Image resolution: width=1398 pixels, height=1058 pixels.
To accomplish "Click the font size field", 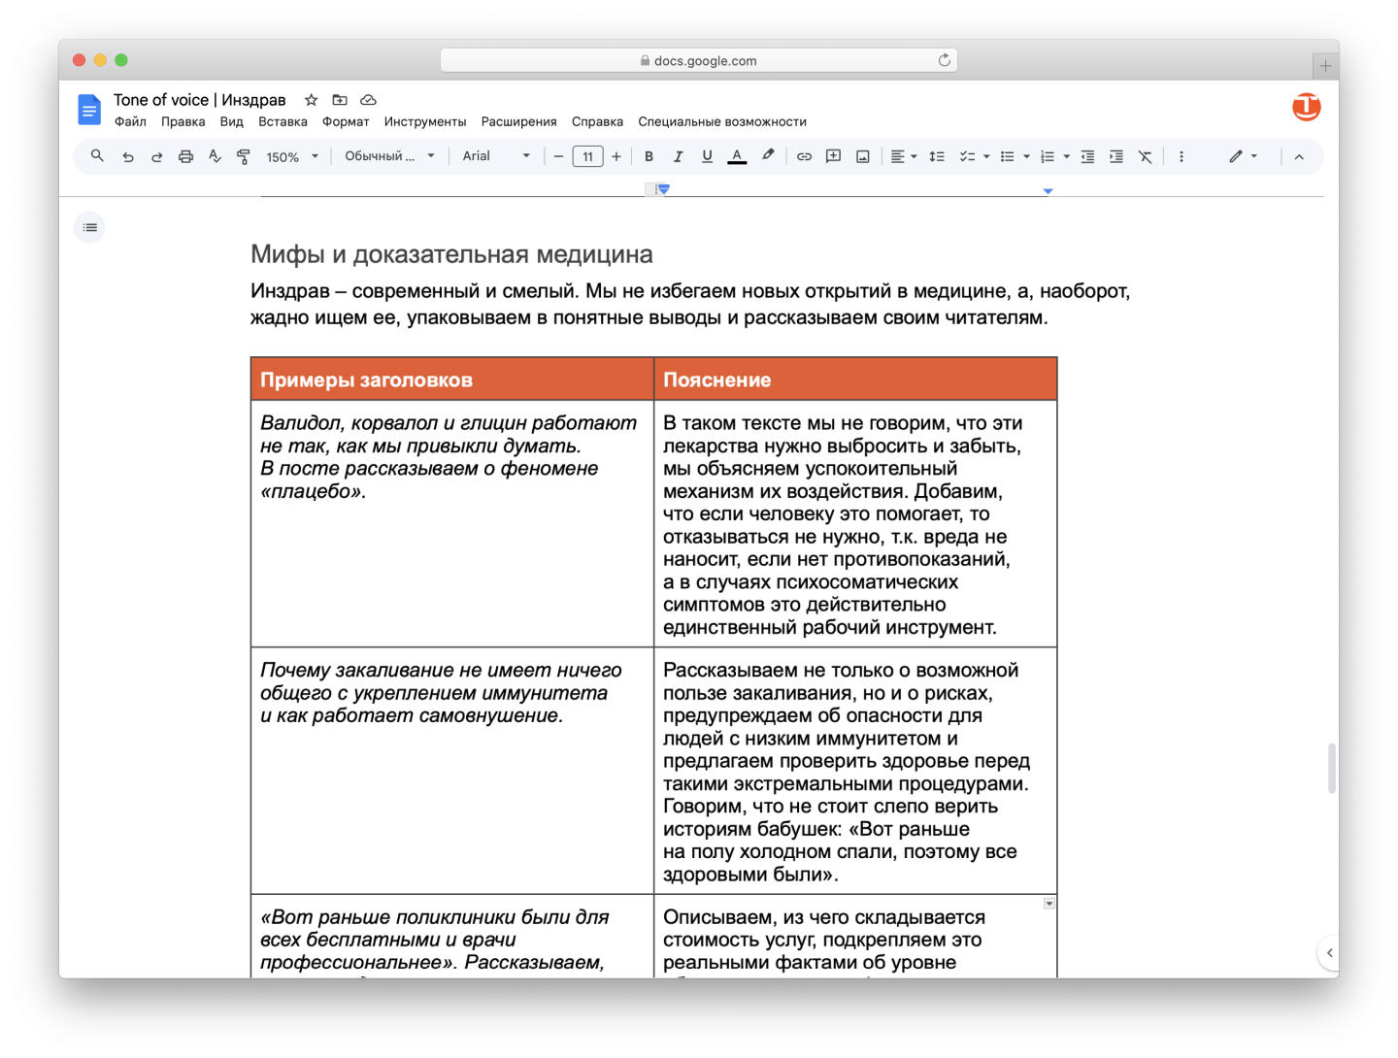I will pyautogui.click(x=587, y=156).
